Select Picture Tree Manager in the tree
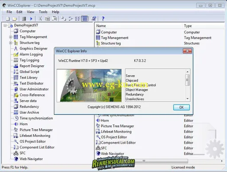This screenshot has height=172, width=227. (36, 130)
